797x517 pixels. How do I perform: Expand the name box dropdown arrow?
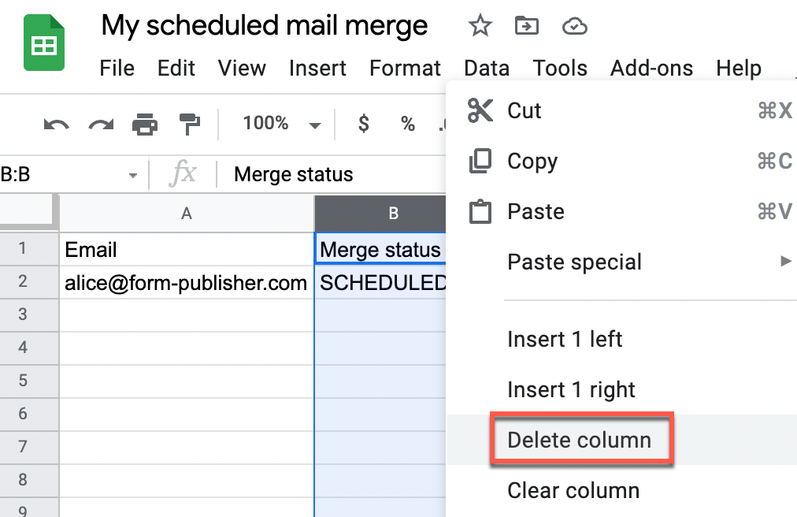(x=133, y=175)
